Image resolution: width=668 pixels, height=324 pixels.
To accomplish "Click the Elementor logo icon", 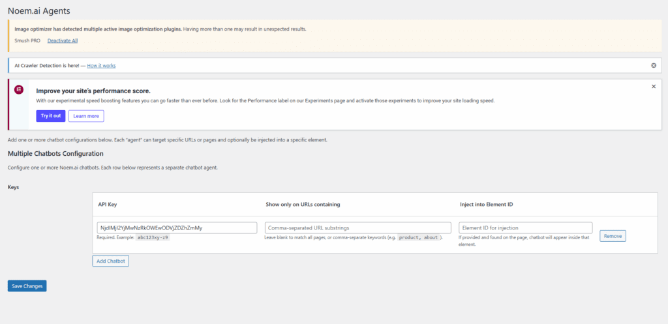I will (x=19, y=89).
